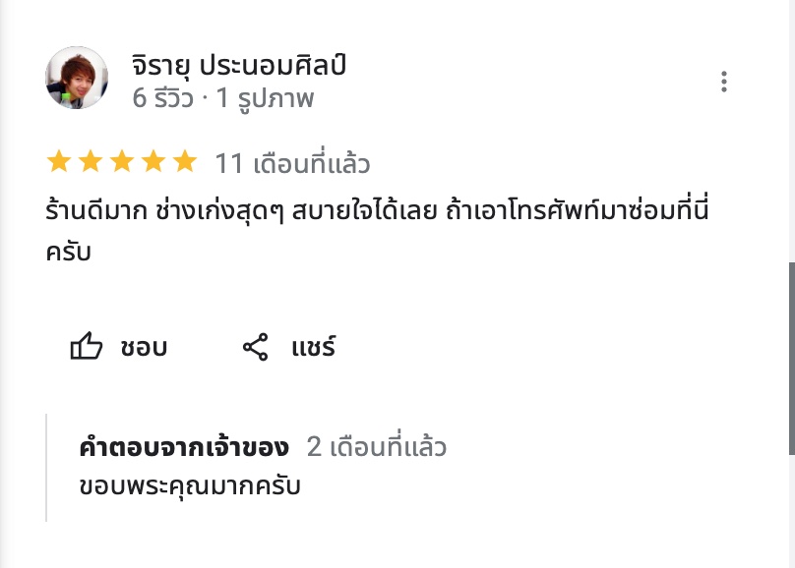The image size is (795, 568).
Task: Click the third yellow rating star
Action: [121, 161]
